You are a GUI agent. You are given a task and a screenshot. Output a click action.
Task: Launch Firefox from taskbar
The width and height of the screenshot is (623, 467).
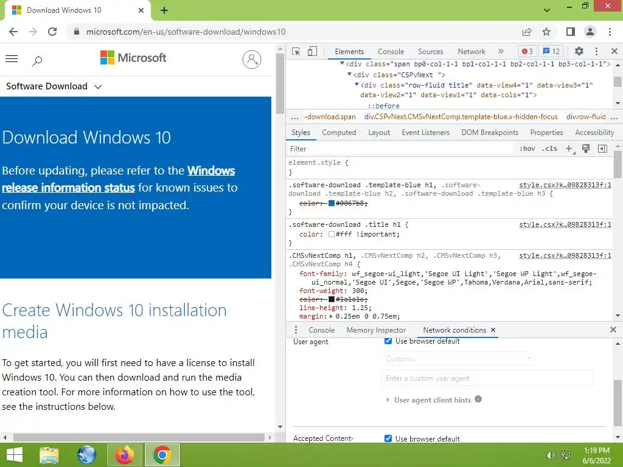(125, 455)
